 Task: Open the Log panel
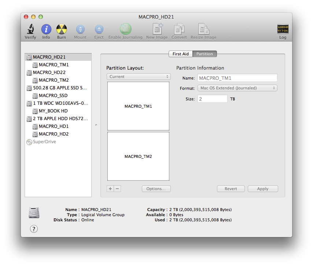pyautogui.click(x=282, y=31)
